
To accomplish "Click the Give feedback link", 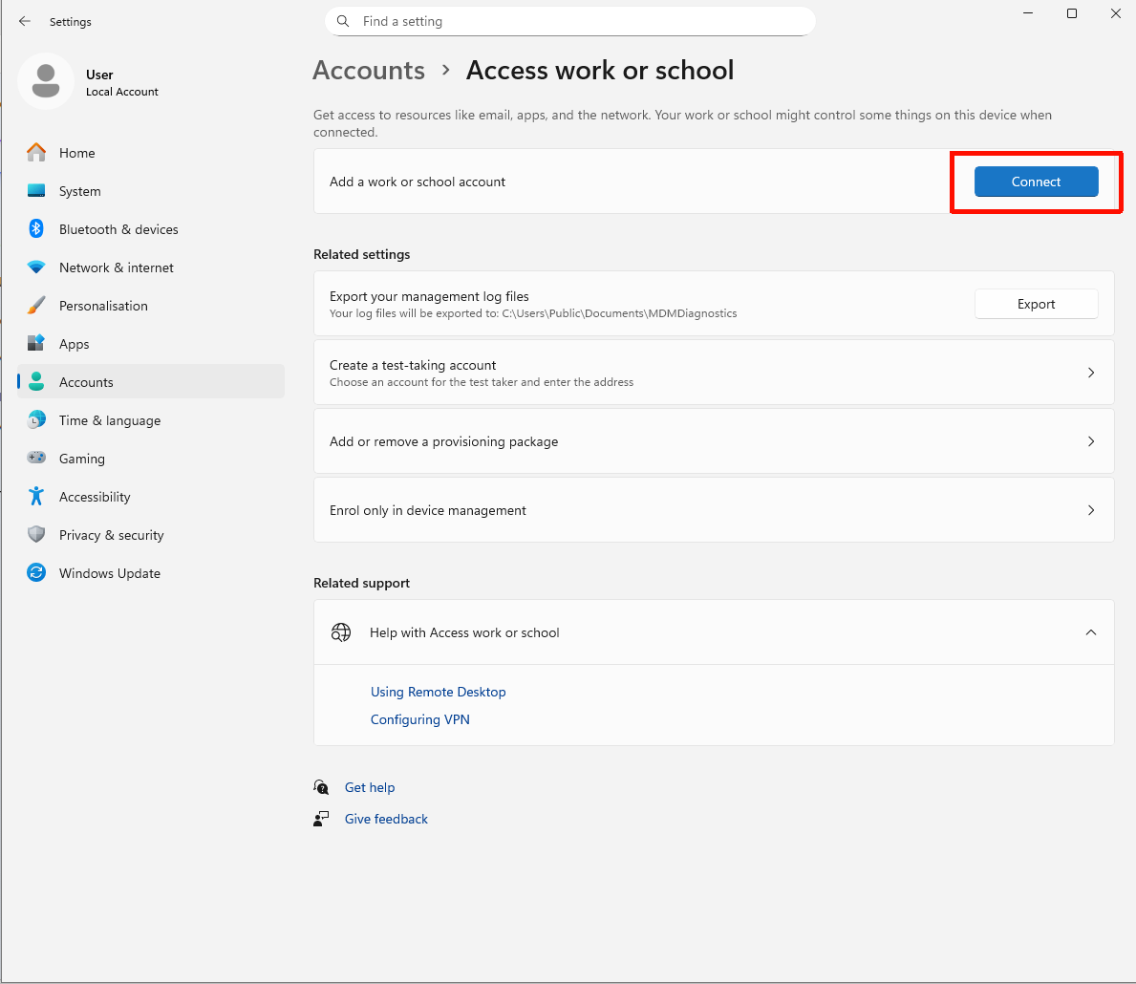I will (386, 819).
